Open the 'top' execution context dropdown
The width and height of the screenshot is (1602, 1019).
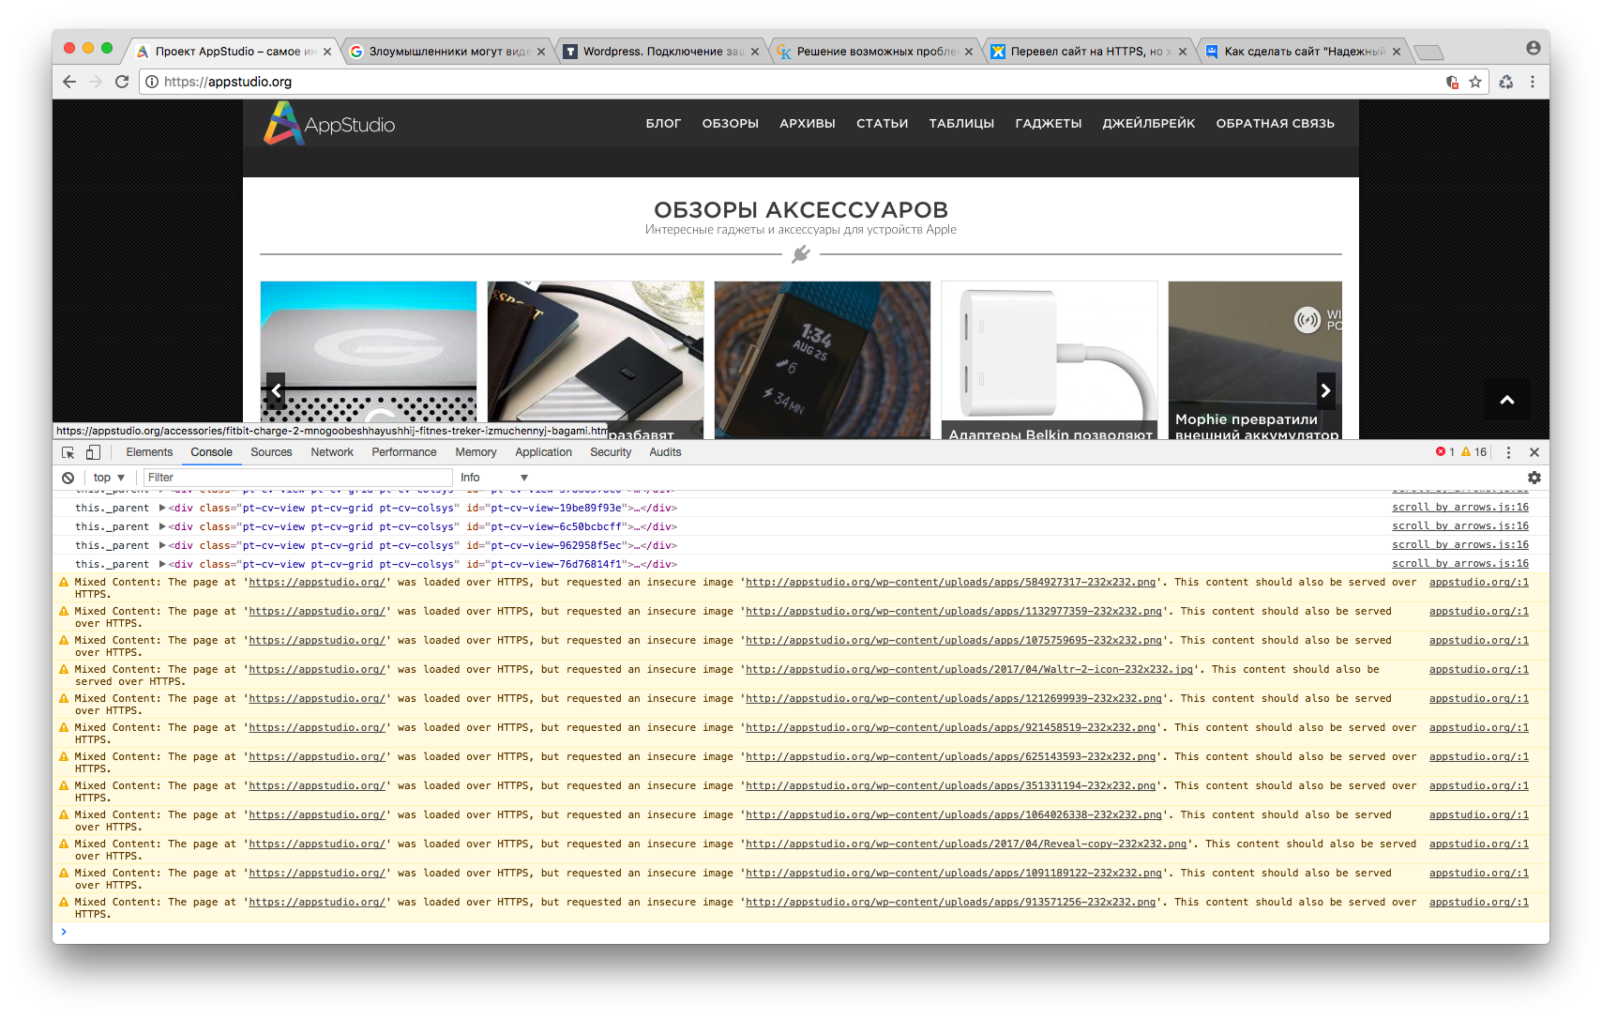[x=109, y=478]
